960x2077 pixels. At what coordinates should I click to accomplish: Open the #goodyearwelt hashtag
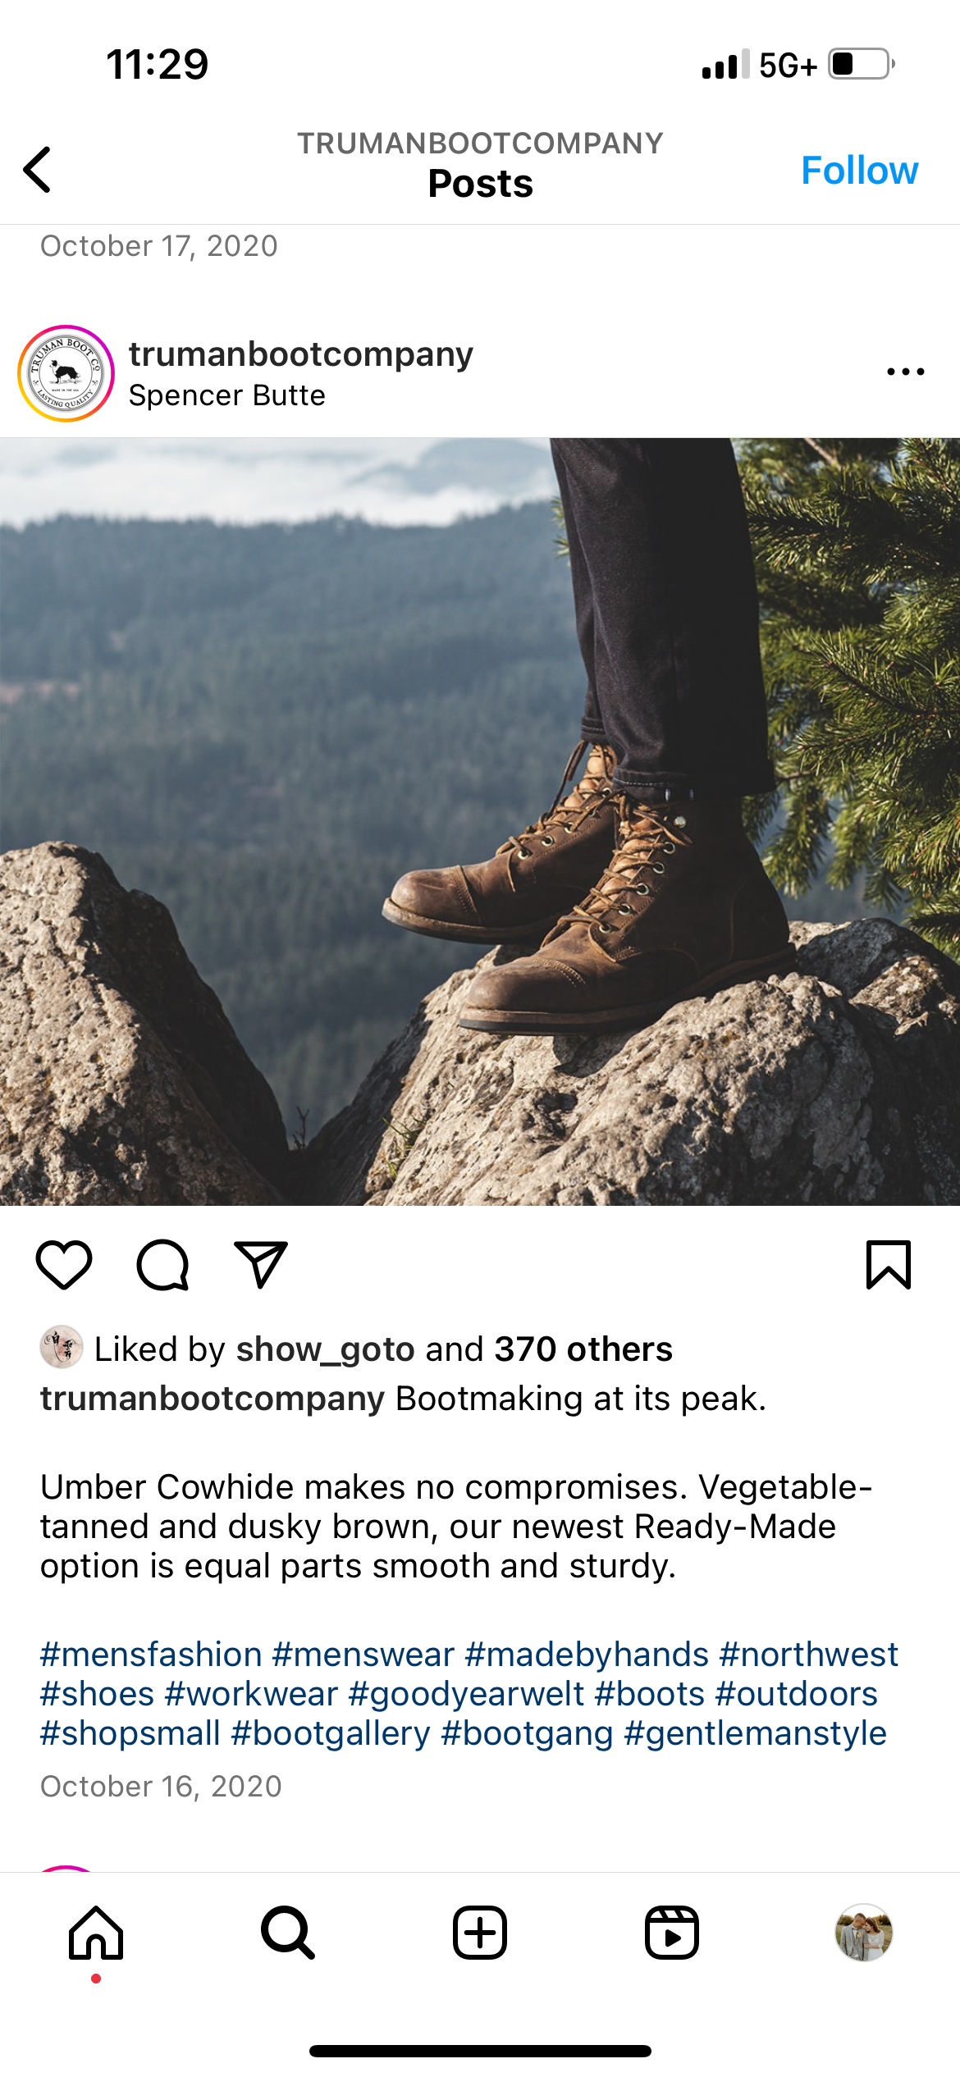(x=466, y=1694)
